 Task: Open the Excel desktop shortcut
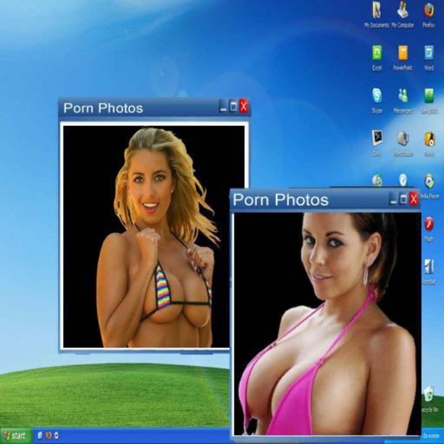377,53
